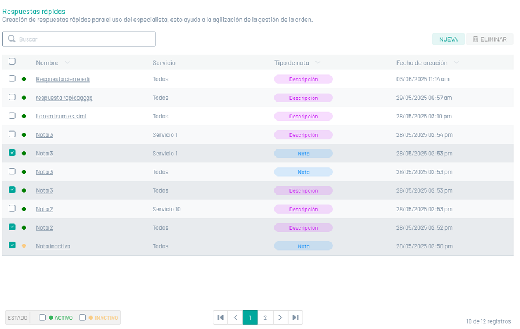Go to previous page arrow
Viewport: 520px width, 329px height.
[x=235, y=317]
